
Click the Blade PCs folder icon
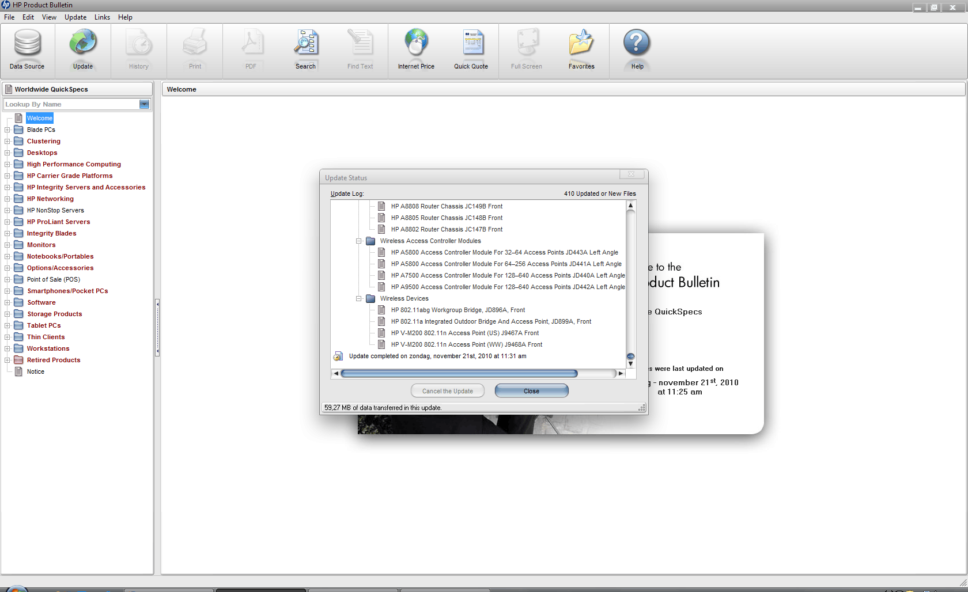point(18,130)
